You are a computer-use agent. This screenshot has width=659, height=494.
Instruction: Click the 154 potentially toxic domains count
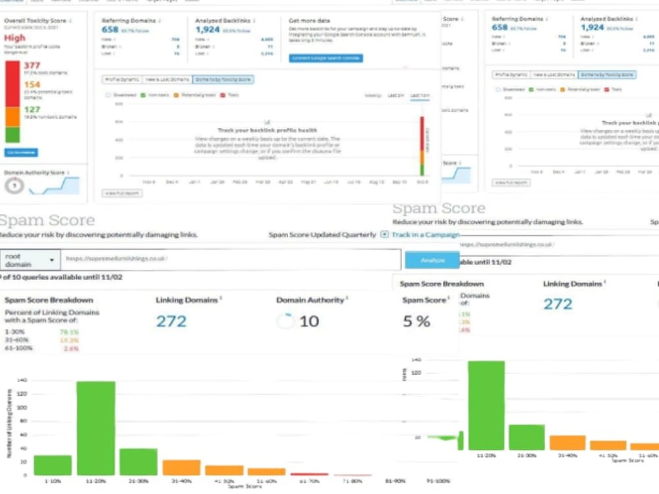tap(32, 85)
